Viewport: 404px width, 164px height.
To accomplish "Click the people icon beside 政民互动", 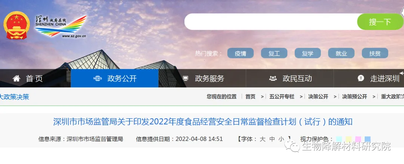I will [x=273, y=78].
